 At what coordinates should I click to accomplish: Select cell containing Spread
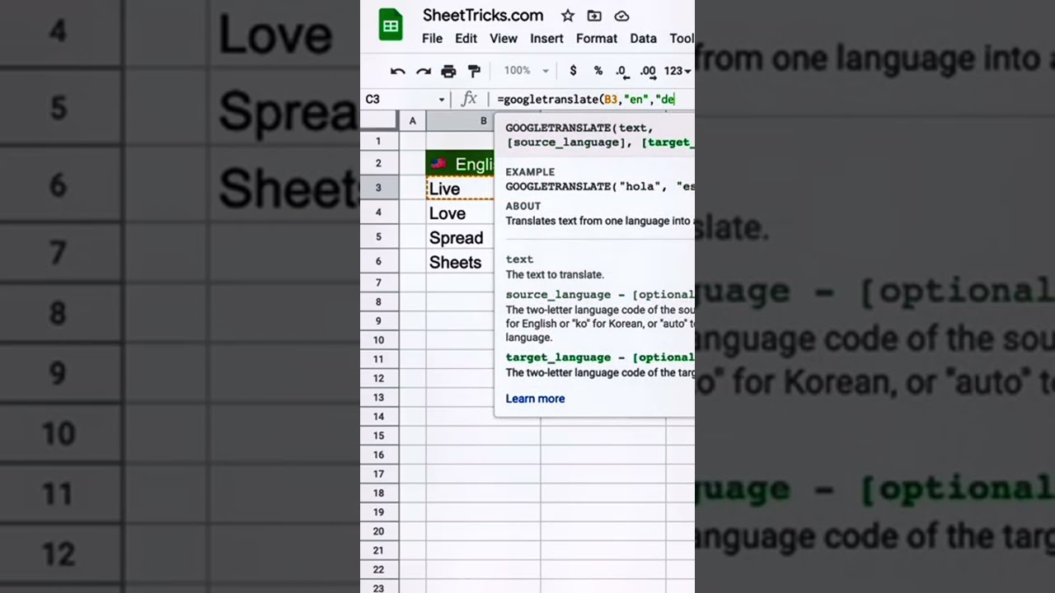pos(460,238)
